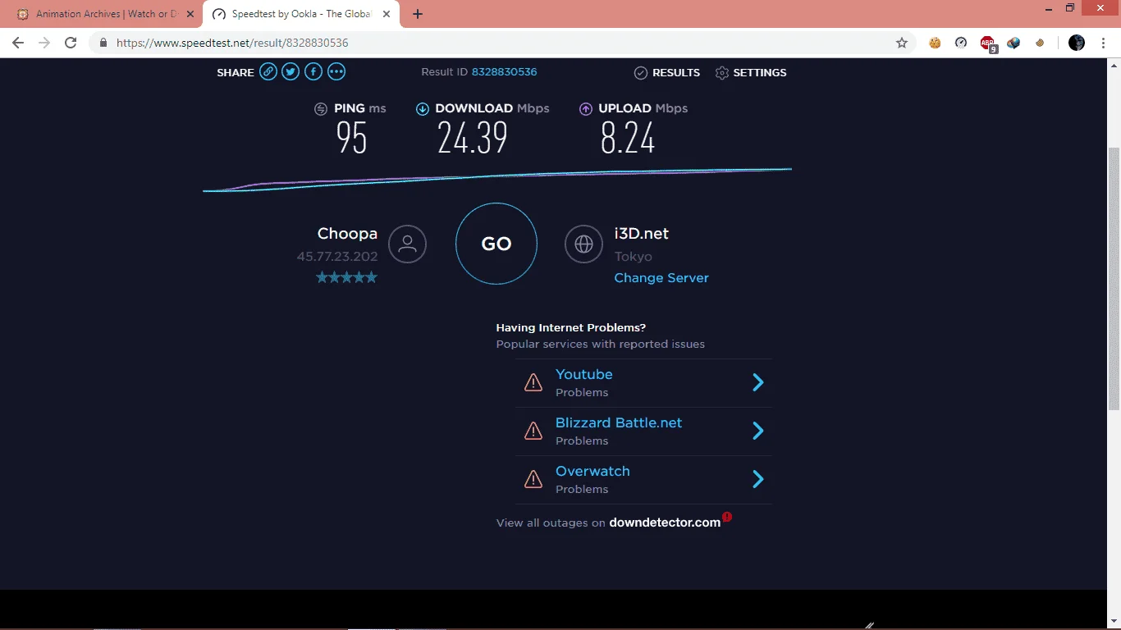Open a new browser tab
Image resolution: width=1121 pixels, height=630 pixels.
(418, 14)
